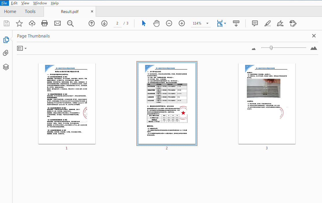Send file by email envelope icon
This screenshot has height=203, width=322.
(58, 23)
